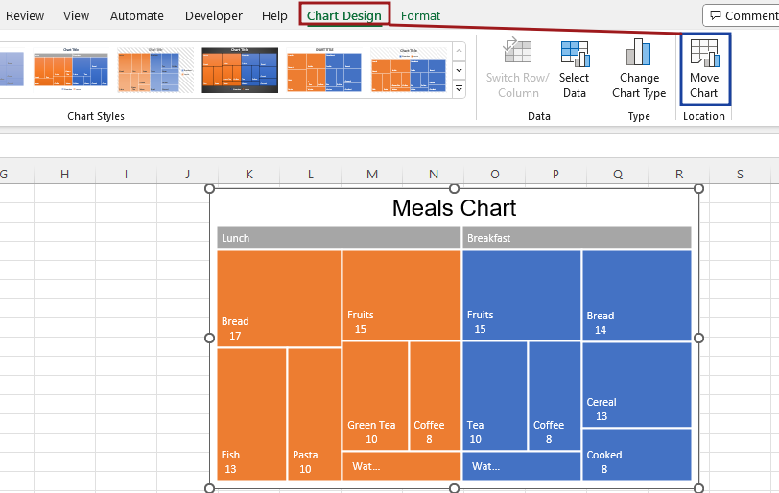Expand the Chart Styles gallery

(459, 89)
